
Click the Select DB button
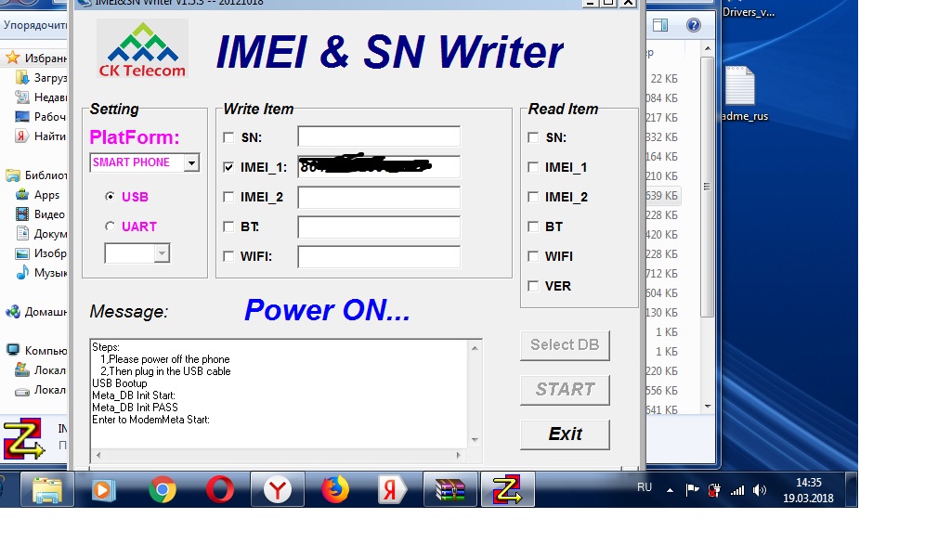565,345
